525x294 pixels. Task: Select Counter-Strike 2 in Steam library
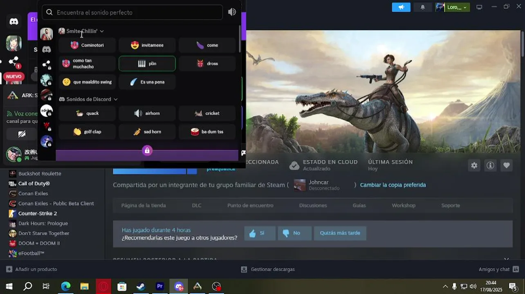click(38, 214)
